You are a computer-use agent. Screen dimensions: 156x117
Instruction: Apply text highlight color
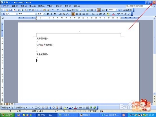click(x=108, y=14)
